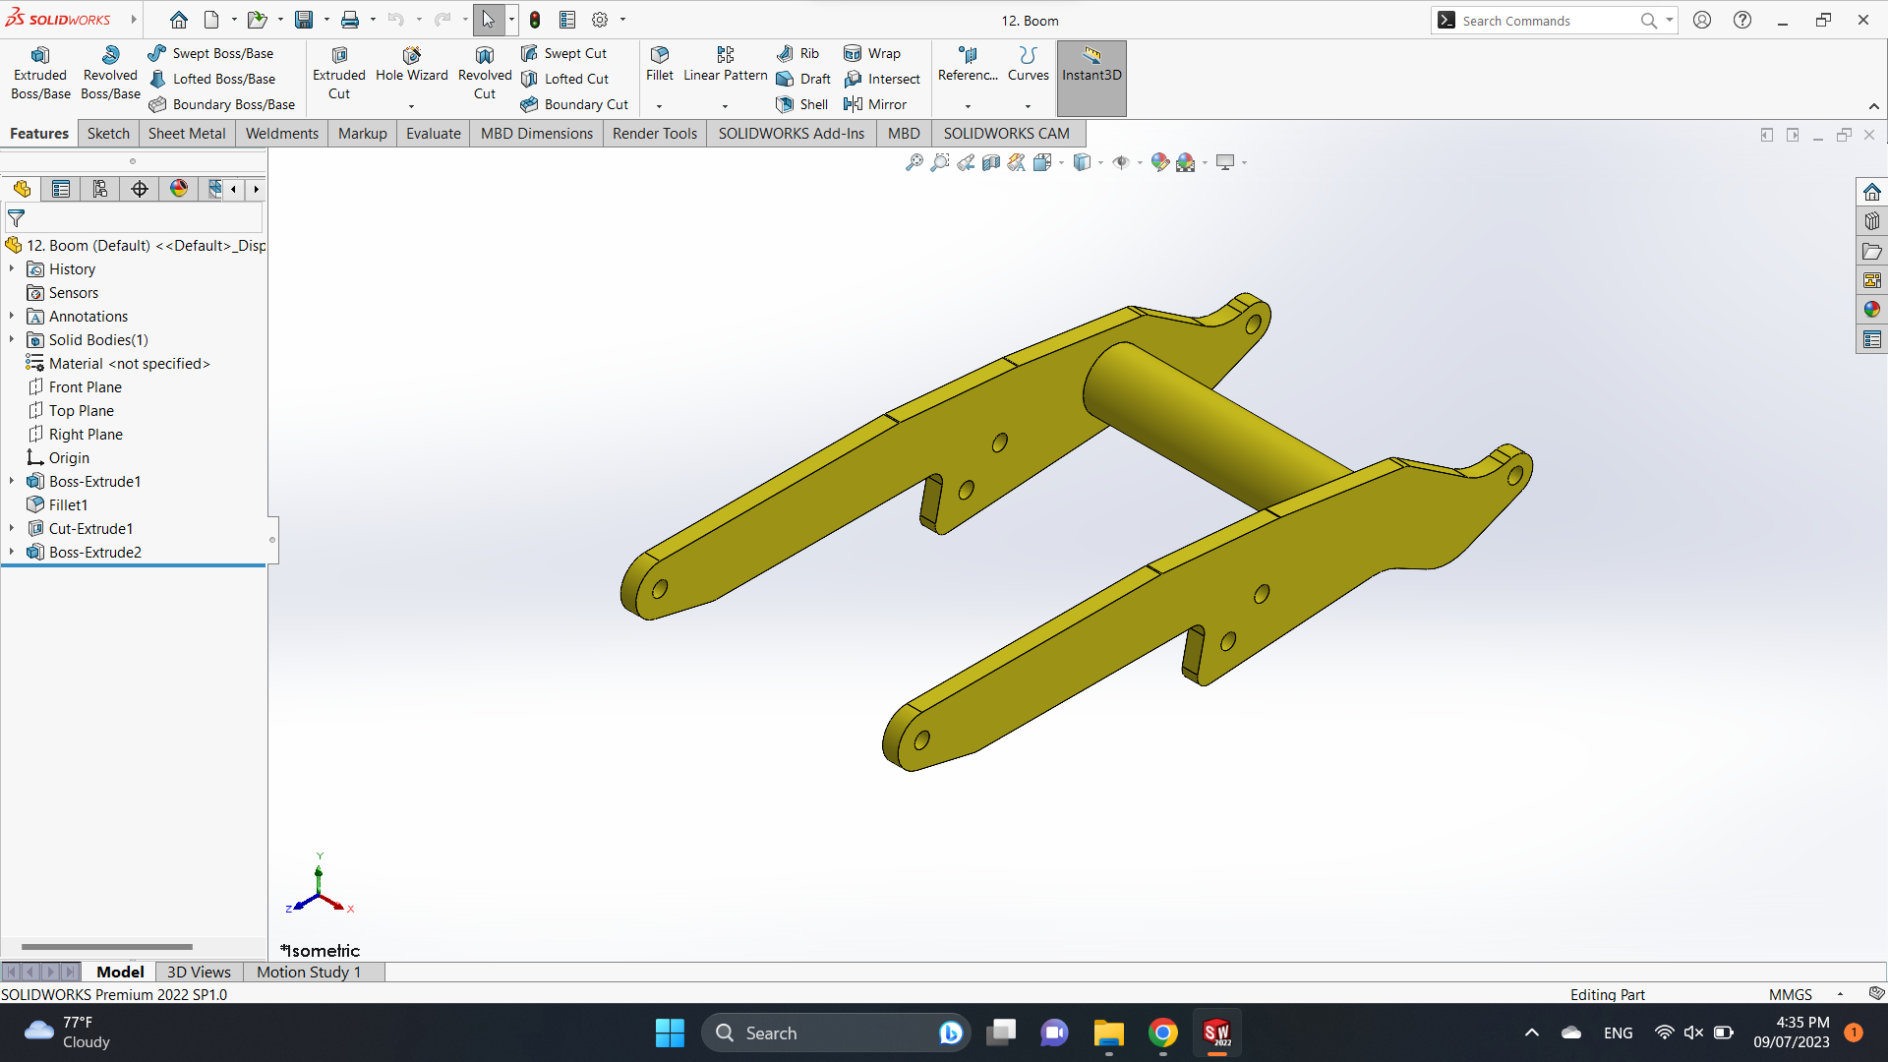Click the Fillet tool icon
The width and height of the screenshot is (1888, 1062).
[x=659, y=56]
